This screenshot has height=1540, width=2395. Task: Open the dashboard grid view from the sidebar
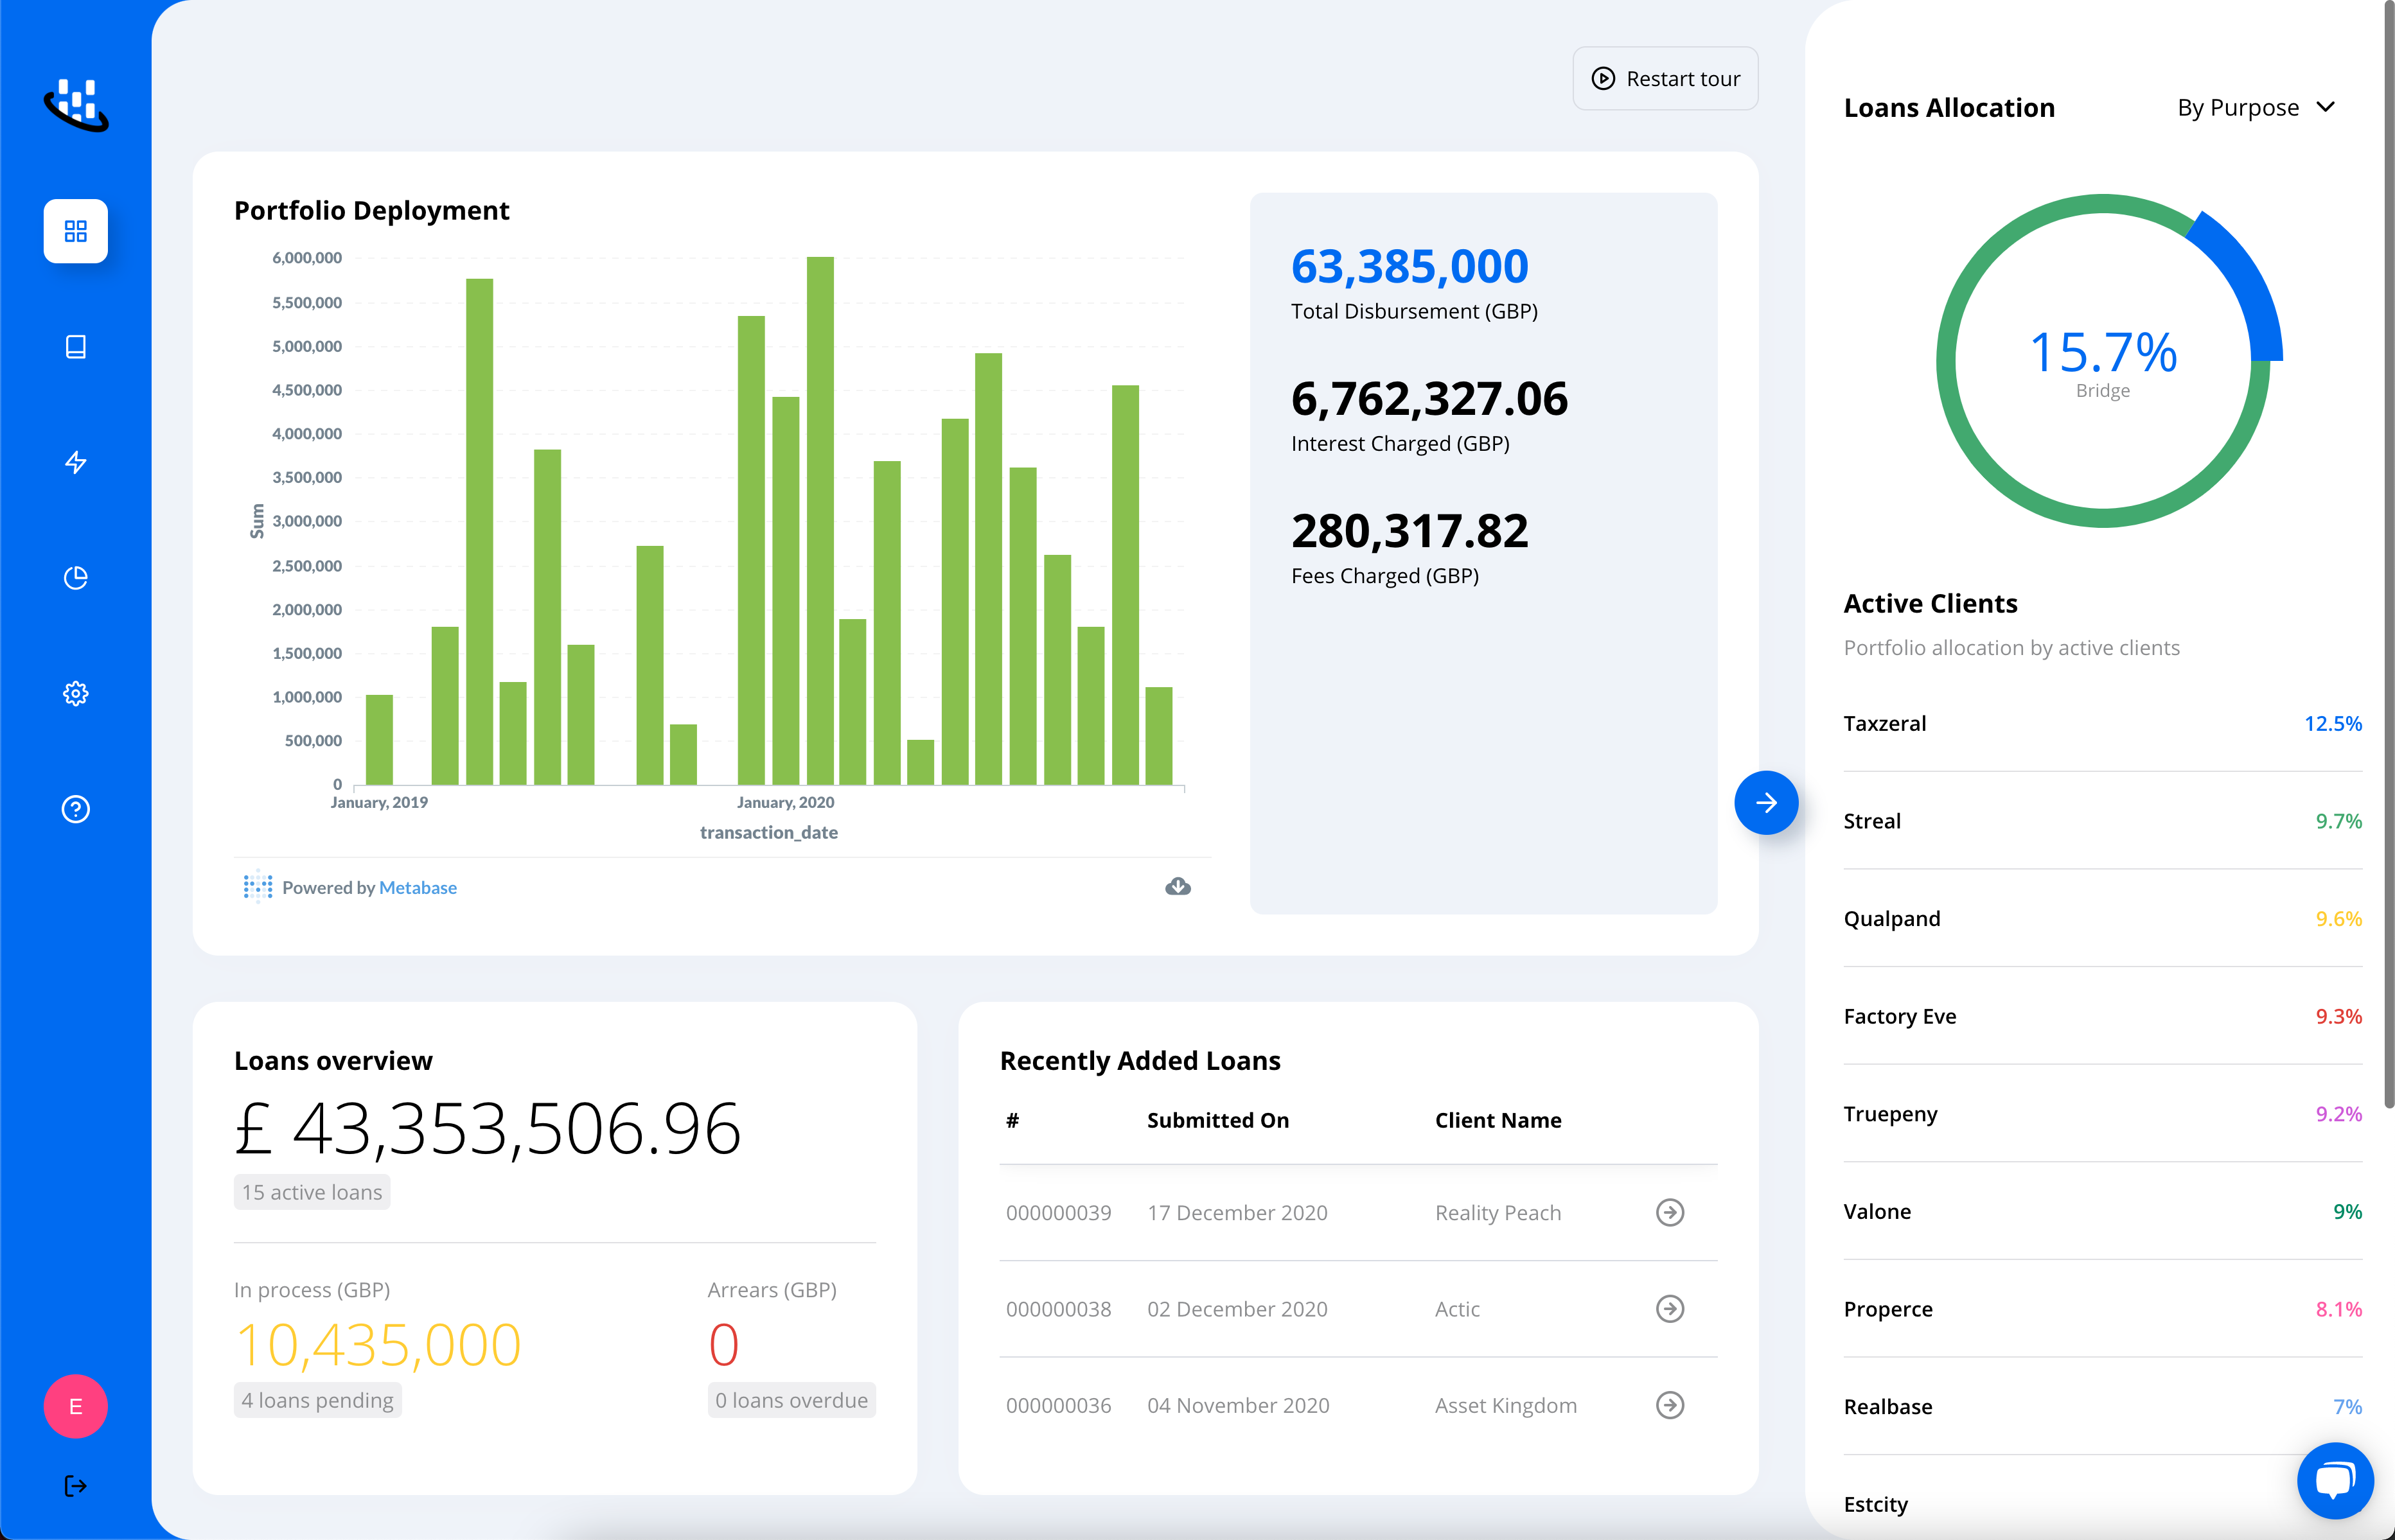click(75, 231)
